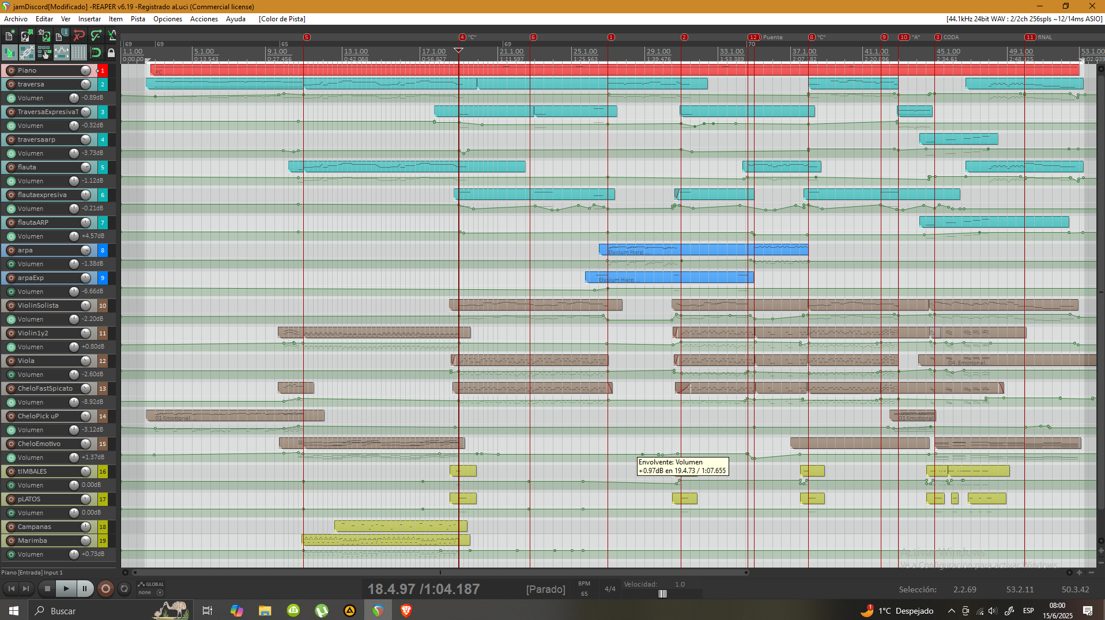The height and width of the screenshot is (620, 1105).
Task: Click the Stop transport button
Action: 47,588
